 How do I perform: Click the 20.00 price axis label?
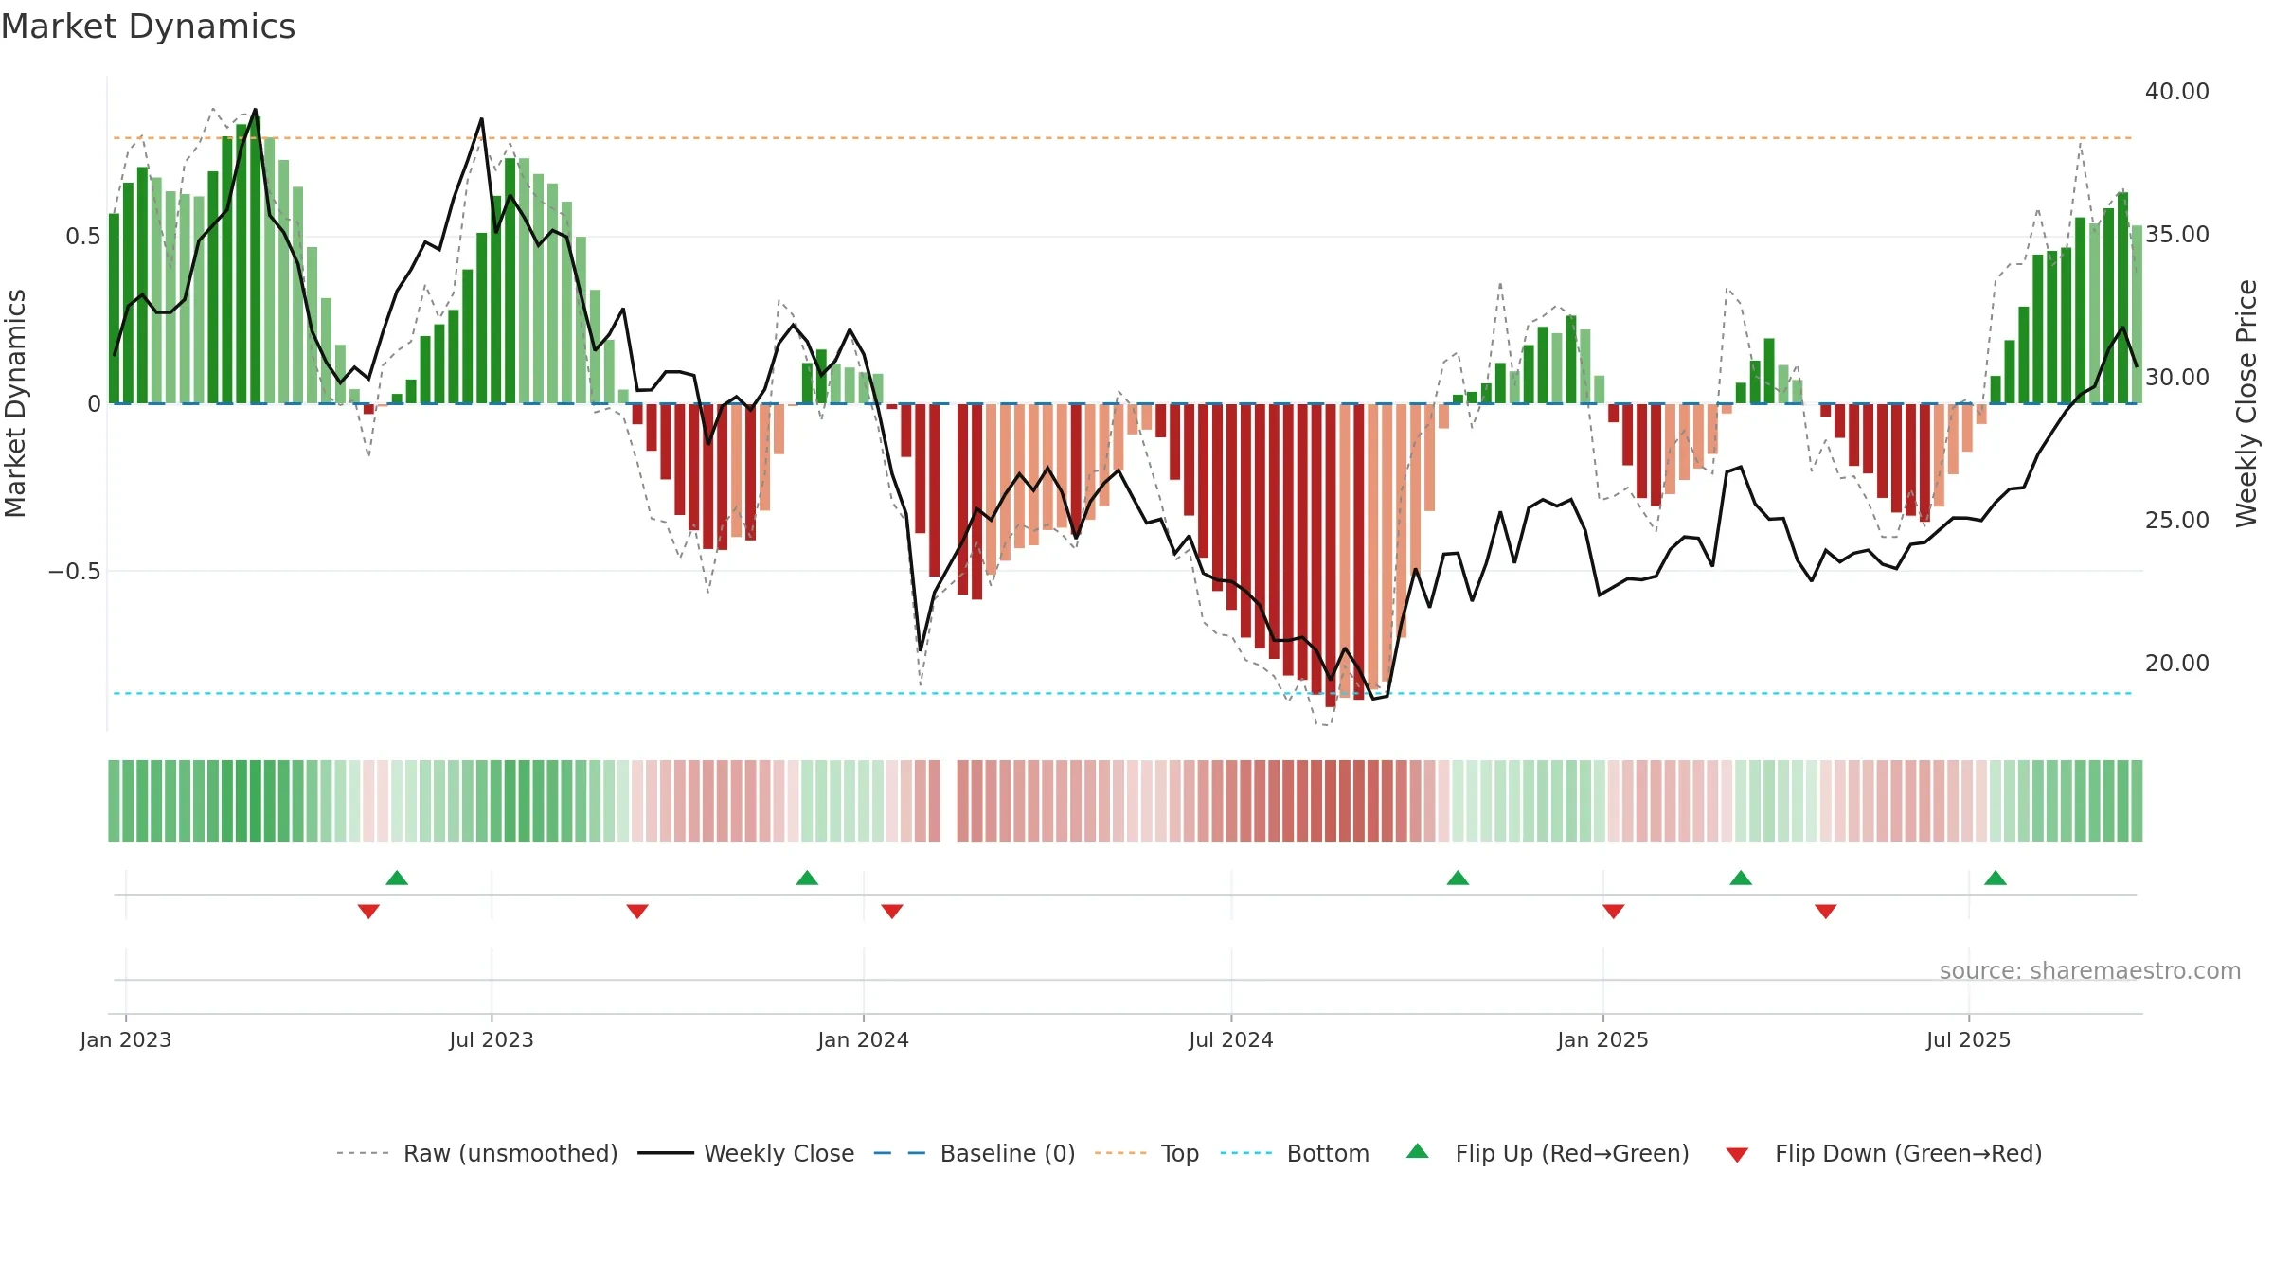point(2177,664)
